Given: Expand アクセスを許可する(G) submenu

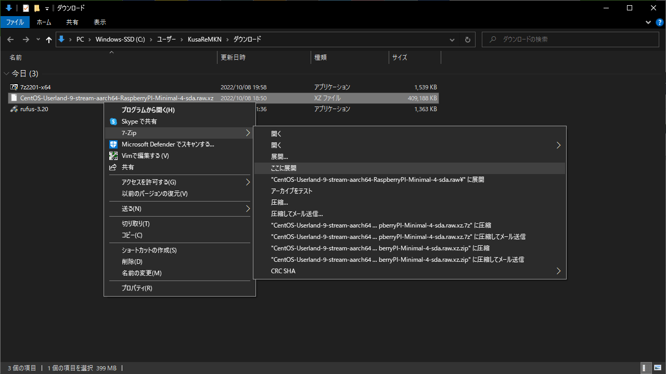Looking at the screenshot, I should pos(180,182).
